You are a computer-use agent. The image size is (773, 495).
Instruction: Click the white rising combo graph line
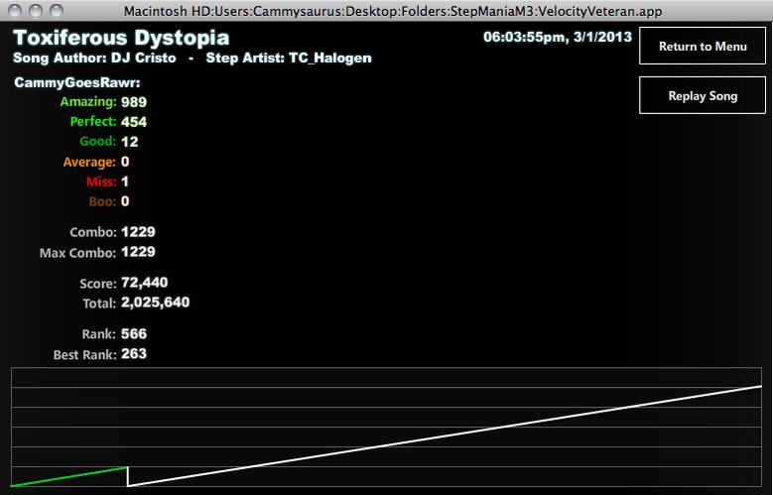point(444,436)
